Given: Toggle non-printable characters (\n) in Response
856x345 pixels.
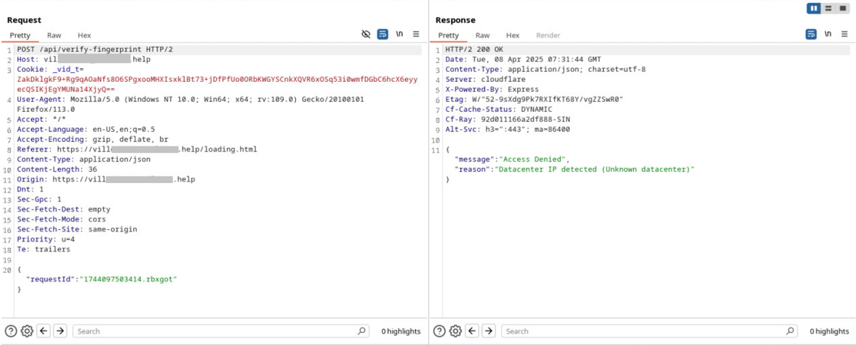Looking at the screenshot, I should coord(828,34).
